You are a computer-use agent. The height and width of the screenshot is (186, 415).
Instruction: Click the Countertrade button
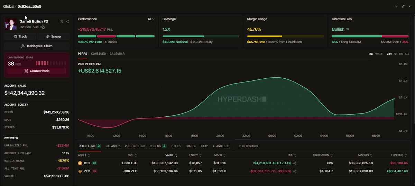tap(37, 71)
